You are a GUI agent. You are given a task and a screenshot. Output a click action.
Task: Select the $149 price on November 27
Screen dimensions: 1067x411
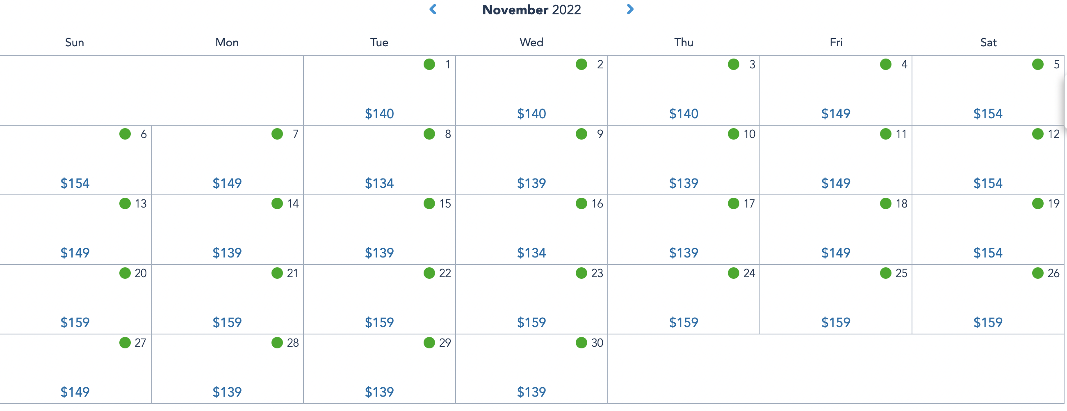point(75,392)
